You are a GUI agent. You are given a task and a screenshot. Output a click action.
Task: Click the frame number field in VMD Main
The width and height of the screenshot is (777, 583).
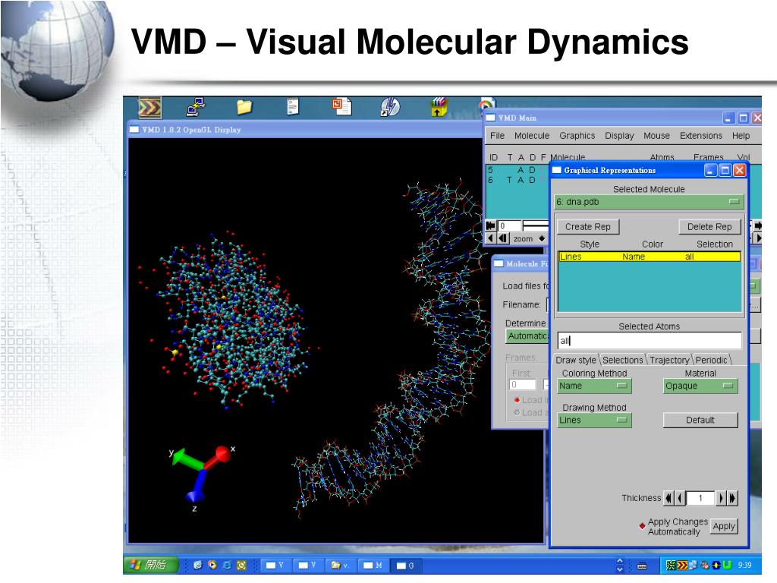coord(509,225)
